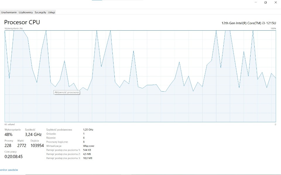The image size is (281, 175).
Task: Click the Czas pracy uptime value
Action: tap(13, 157)
